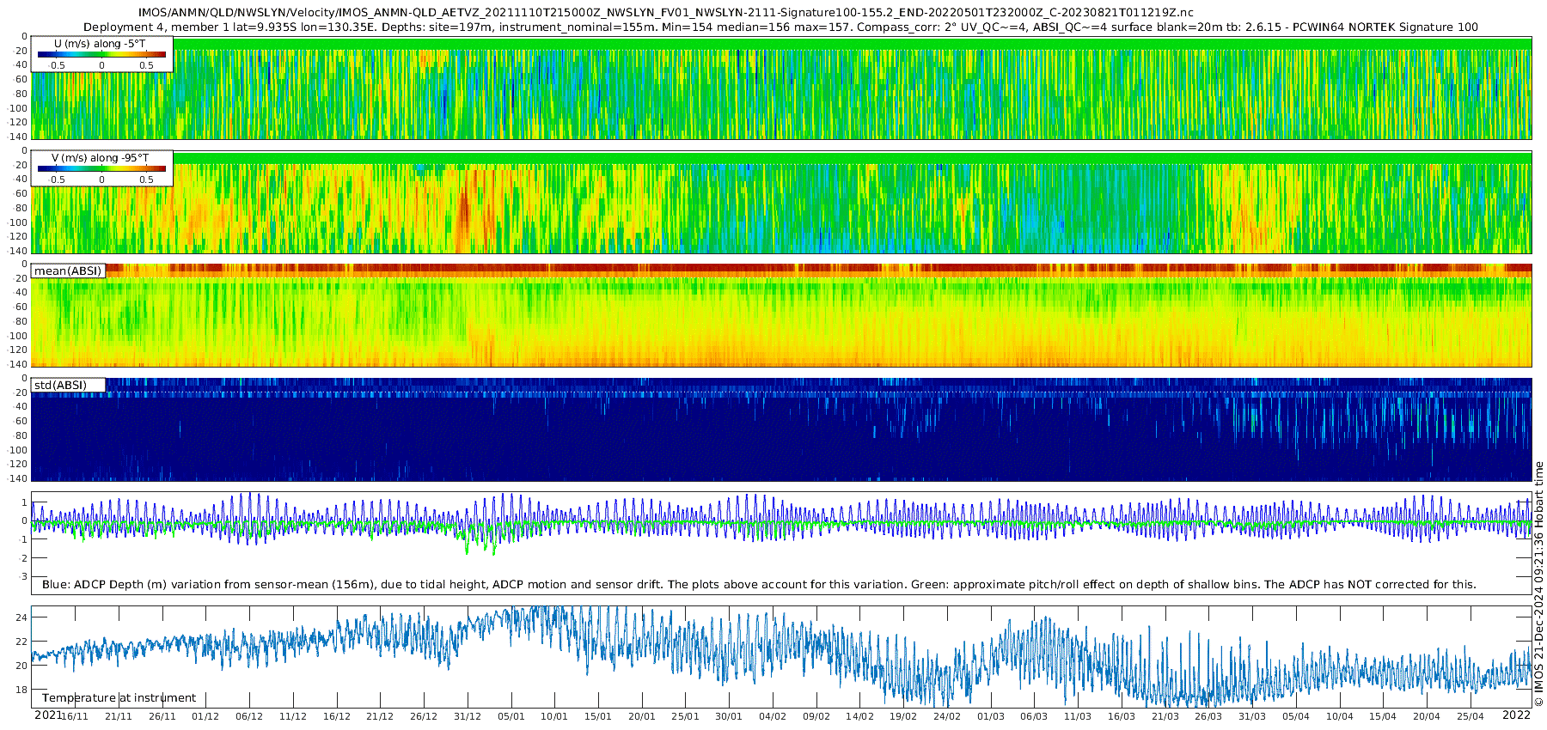This screenshot has width=1547, height=730.
Task: Click the Temperature at instrument label
Action: point(119,698)
